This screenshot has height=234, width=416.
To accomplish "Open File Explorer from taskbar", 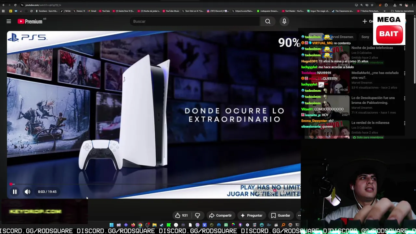I will coord(154,225).
